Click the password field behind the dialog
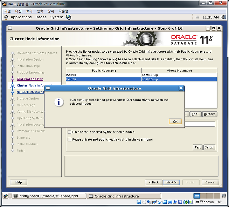This screenshot has width=229, height=207. [x=200, y=124]
